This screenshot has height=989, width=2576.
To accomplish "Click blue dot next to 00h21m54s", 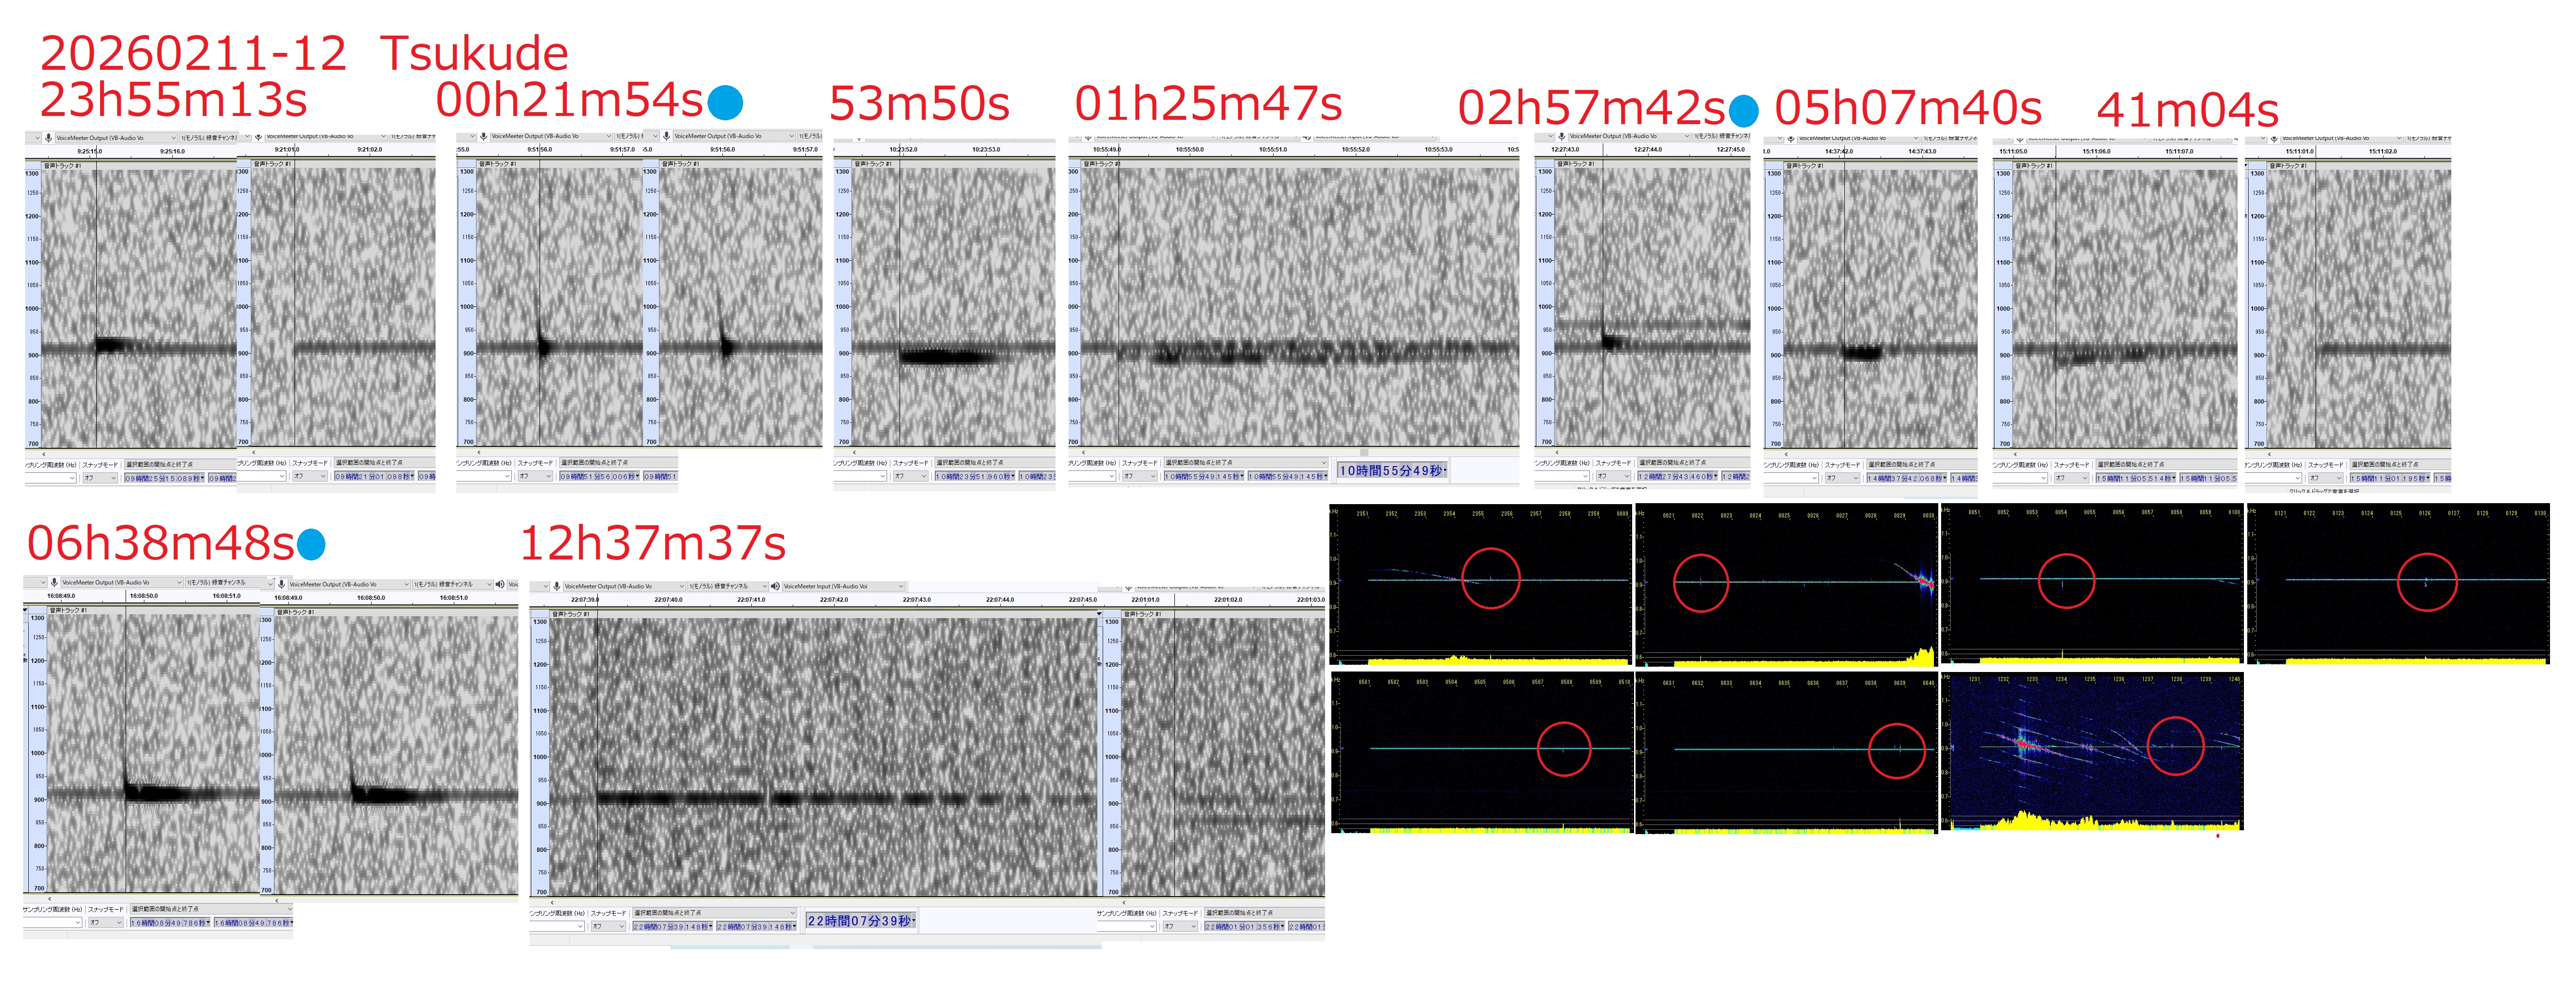I will (x=725, y=102).
